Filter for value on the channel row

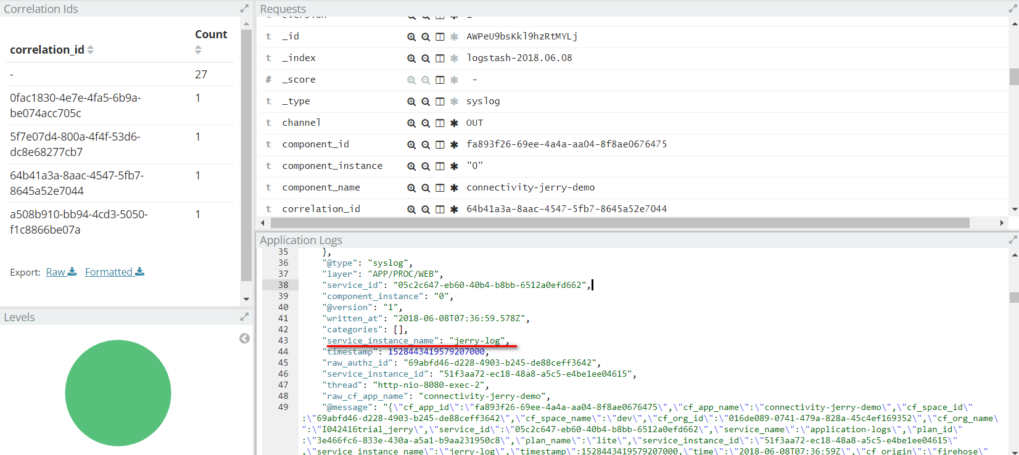tap(411, 123)
